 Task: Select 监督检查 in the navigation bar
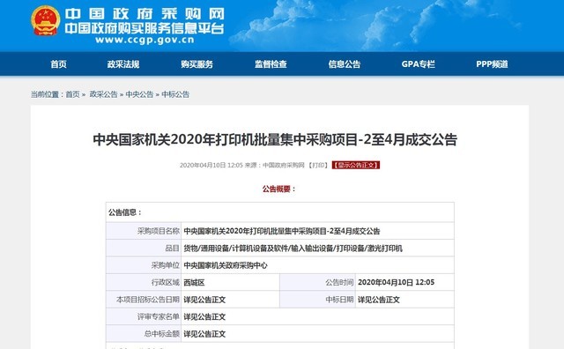click(271, 64)
